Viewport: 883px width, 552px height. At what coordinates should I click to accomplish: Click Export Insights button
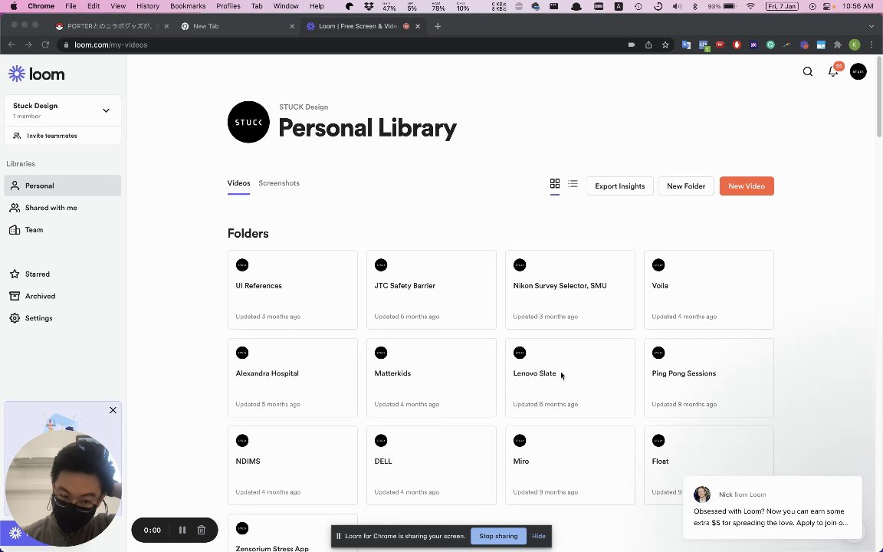click(x=619, y=186)
